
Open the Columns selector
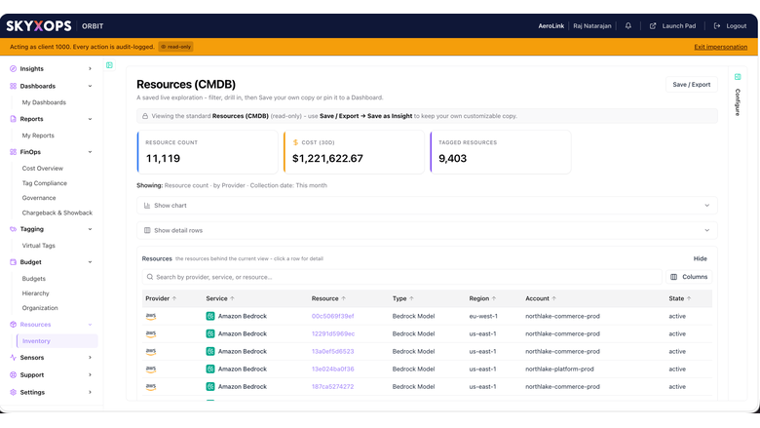[689, 277]
